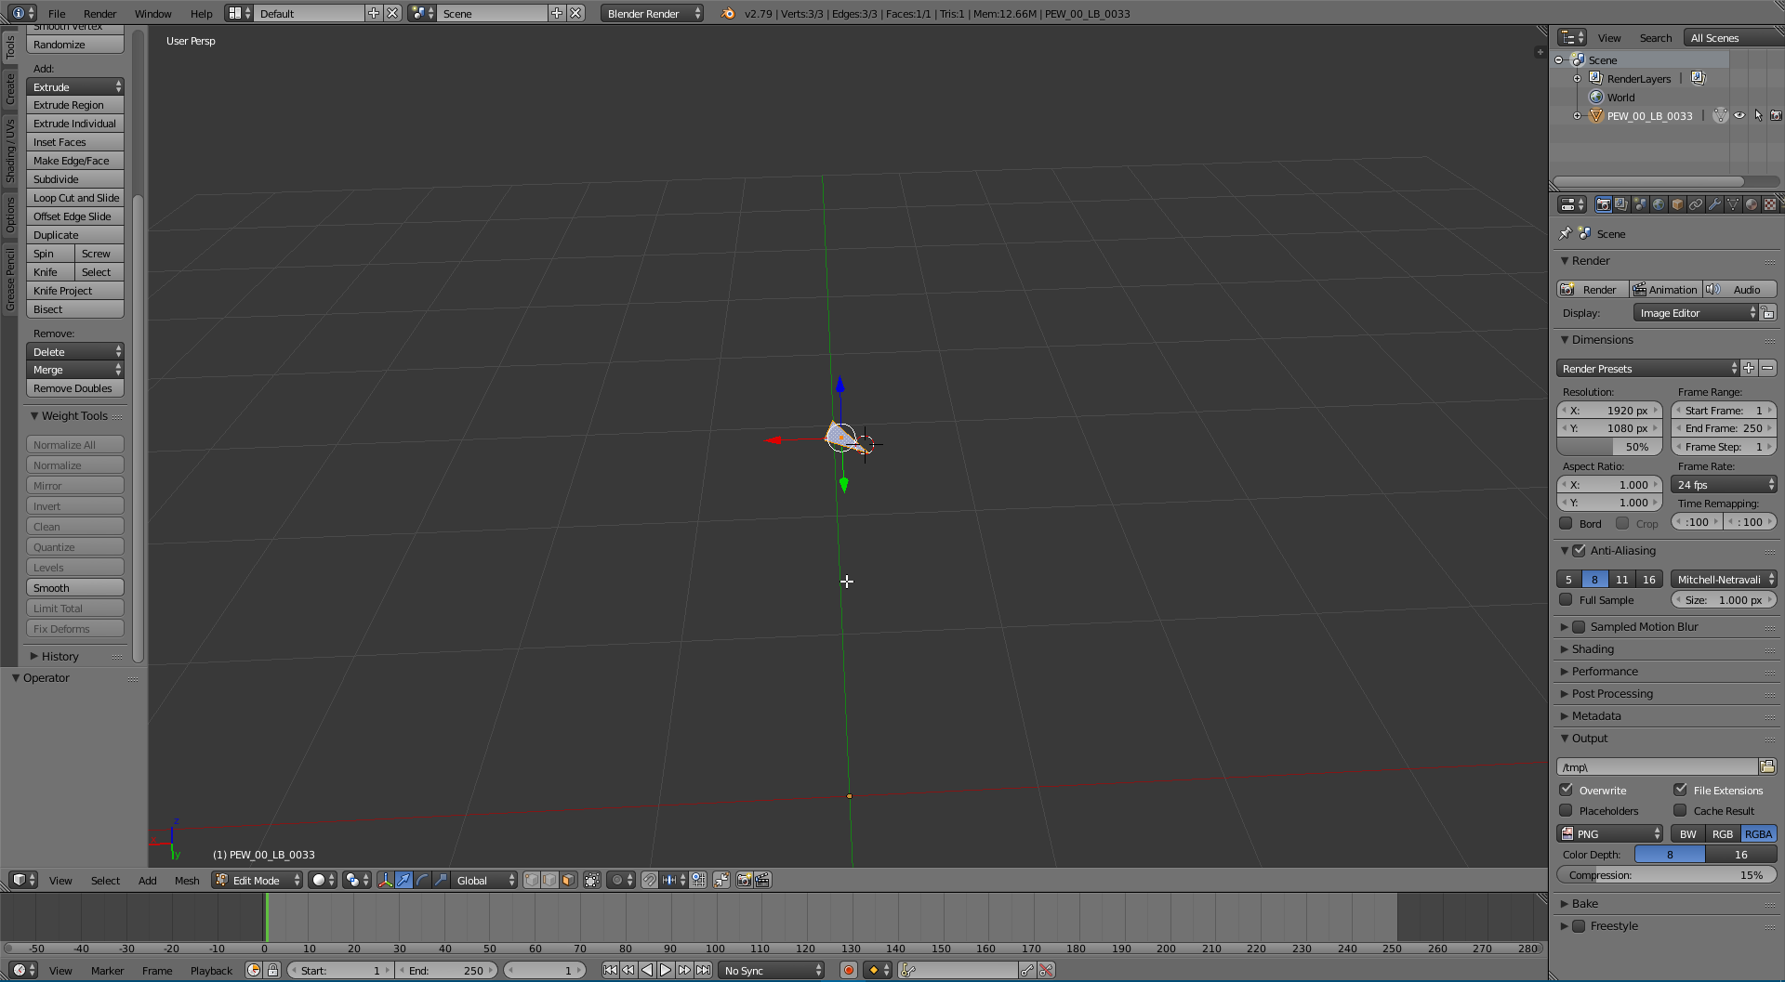Viewport: 1785px width, 982px height.
Task: Toggle the record auto-keyframe button in timeline
Action: (848, 970)
